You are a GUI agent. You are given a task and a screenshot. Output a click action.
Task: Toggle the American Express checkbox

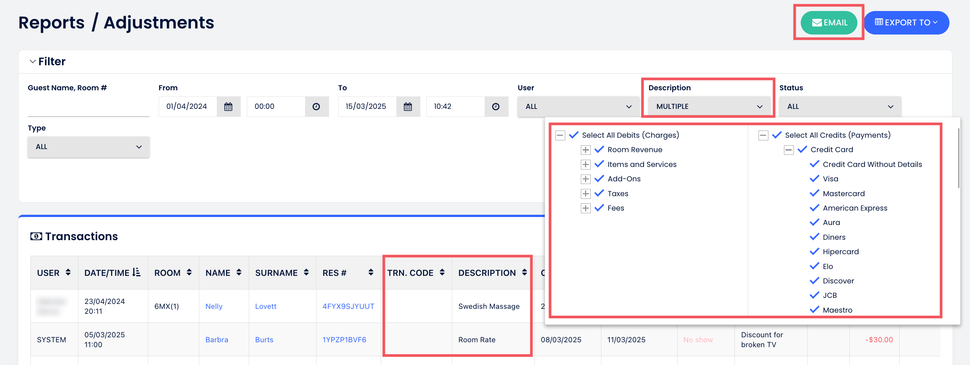814,208
